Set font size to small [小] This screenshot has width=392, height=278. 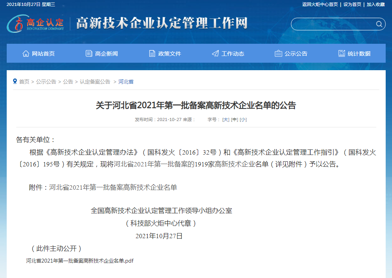point(243,119)
